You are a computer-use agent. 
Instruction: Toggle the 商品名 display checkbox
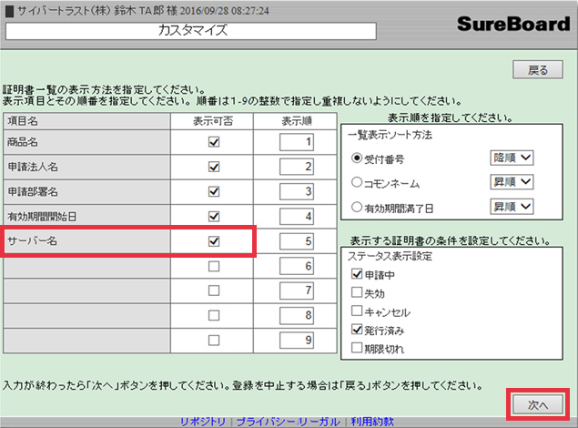(215, 142)
